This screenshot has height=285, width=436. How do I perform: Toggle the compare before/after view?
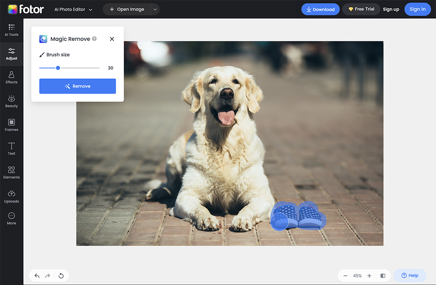383,275
